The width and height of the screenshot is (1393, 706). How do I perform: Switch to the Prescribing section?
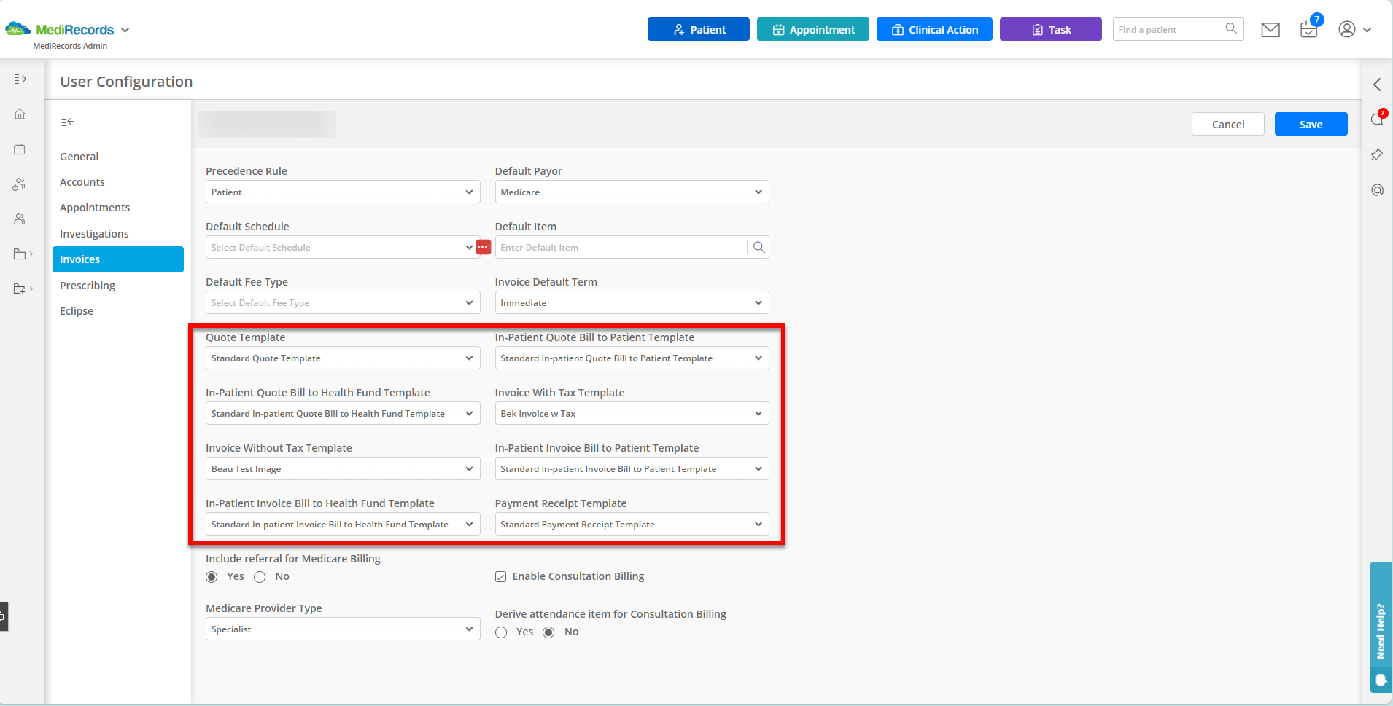(88, 285)
